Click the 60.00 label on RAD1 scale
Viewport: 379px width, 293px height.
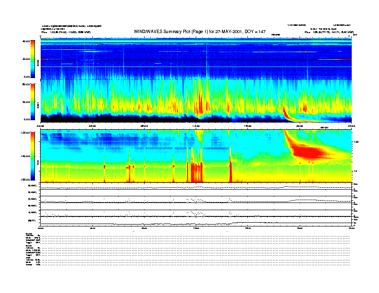coord(26,84)
